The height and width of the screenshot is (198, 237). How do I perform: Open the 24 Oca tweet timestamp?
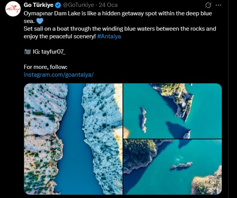coord(108,5)
